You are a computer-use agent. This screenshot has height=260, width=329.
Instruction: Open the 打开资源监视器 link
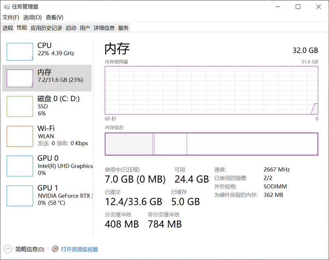[79, 249]
